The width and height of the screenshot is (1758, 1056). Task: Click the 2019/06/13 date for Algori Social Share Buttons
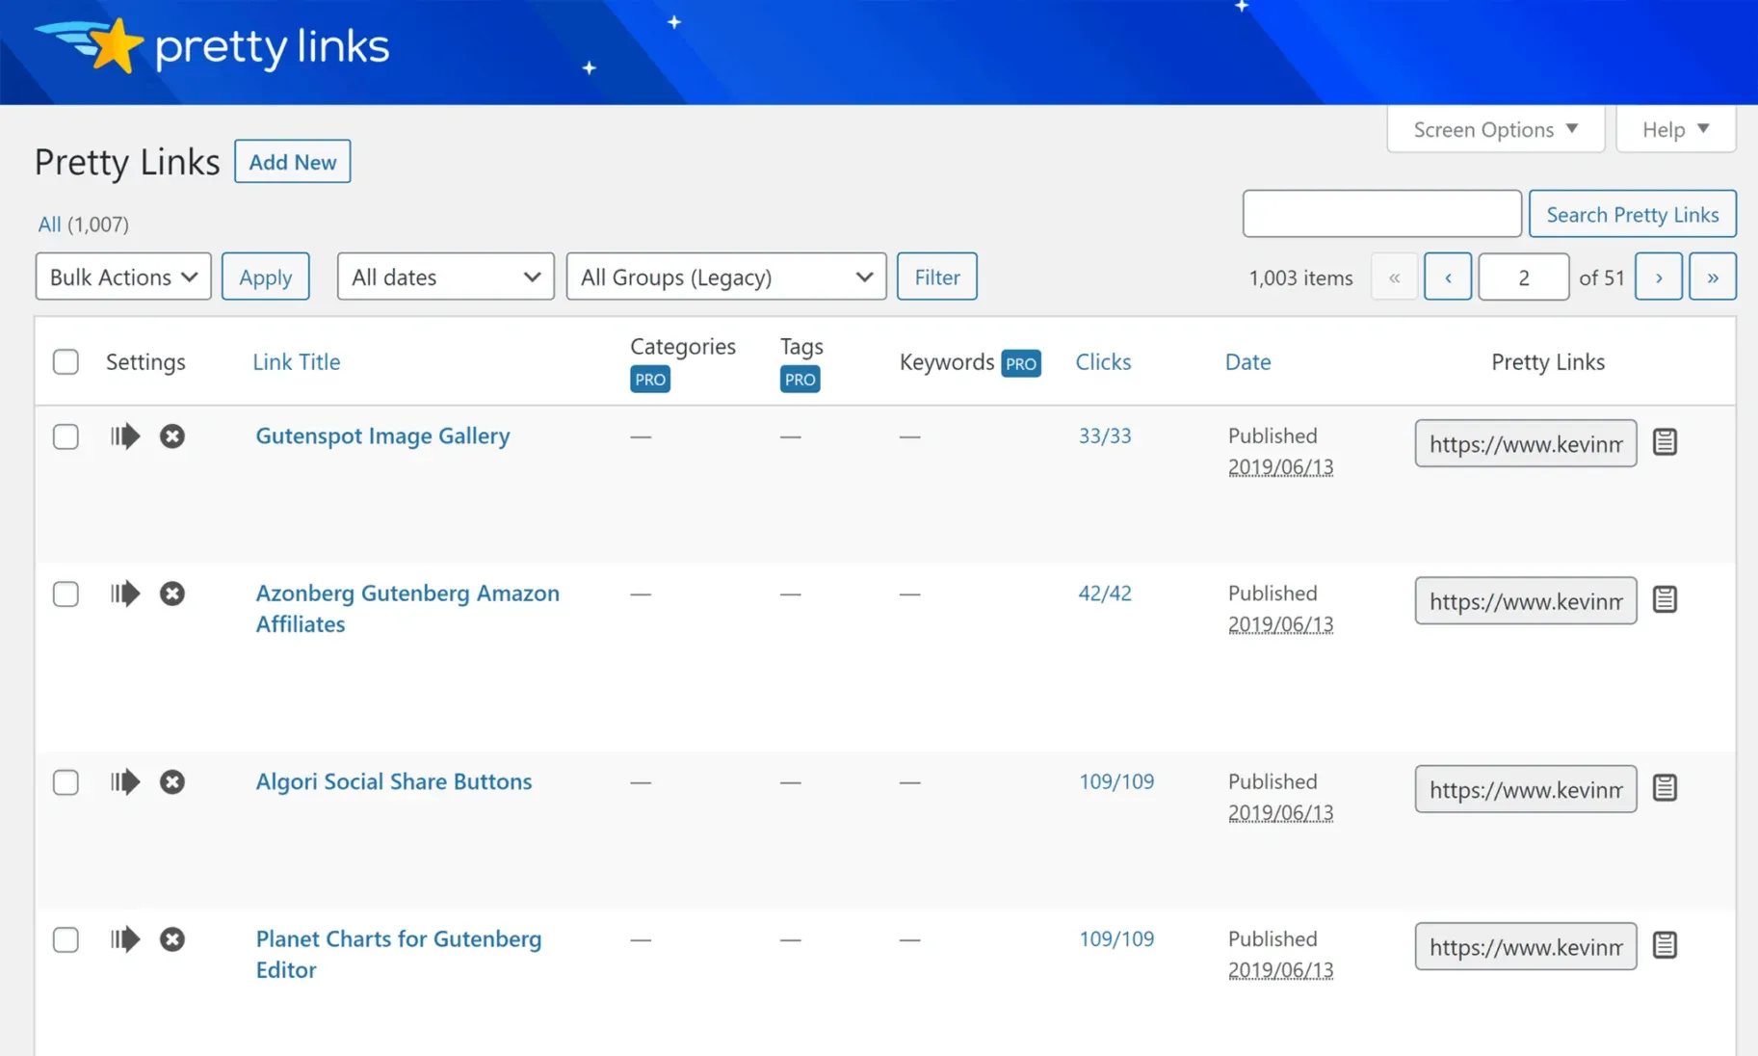1281,813
